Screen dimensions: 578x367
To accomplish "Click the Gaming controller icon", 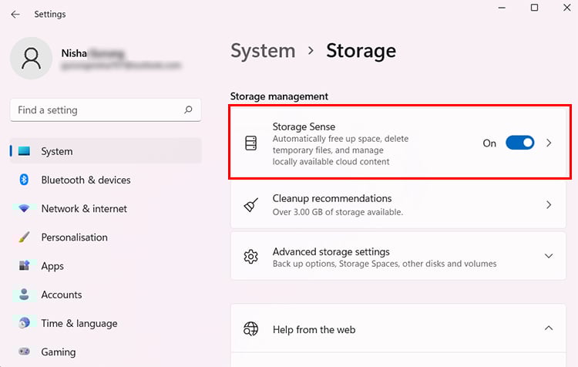I will pos(24,351).
